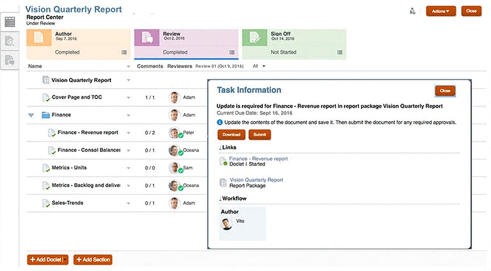Click the Add Section button
491x271 pixels.
pyautogui.click(x=92, y=260)
